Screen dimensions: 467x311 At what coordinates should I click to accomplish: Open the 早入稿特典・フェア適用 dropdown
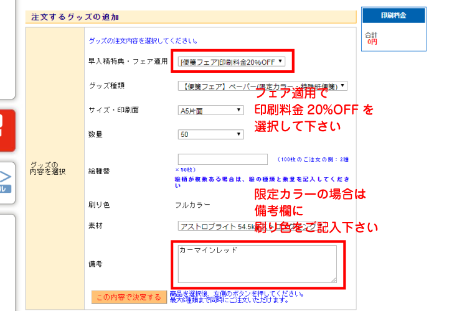pos(232,62)
